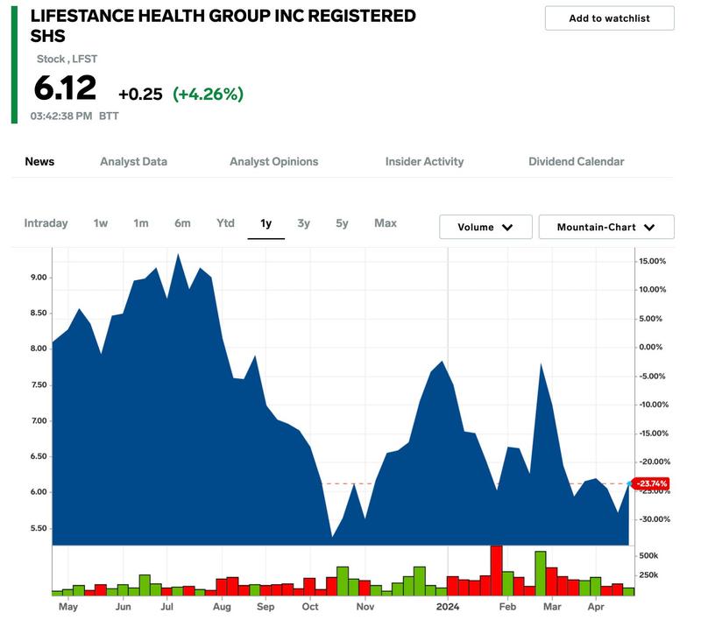Screen dimensions: 701x620
Task: Click the tallest red volume bar
Action: coord(496,570)
